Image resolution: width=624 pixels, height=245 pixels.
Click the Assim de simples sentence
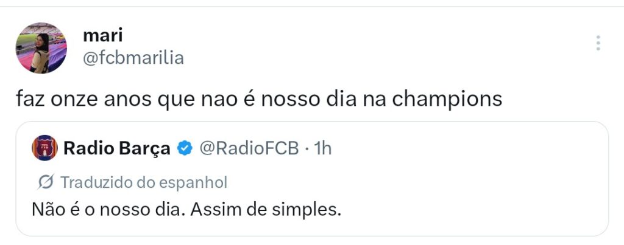point(264,210)
